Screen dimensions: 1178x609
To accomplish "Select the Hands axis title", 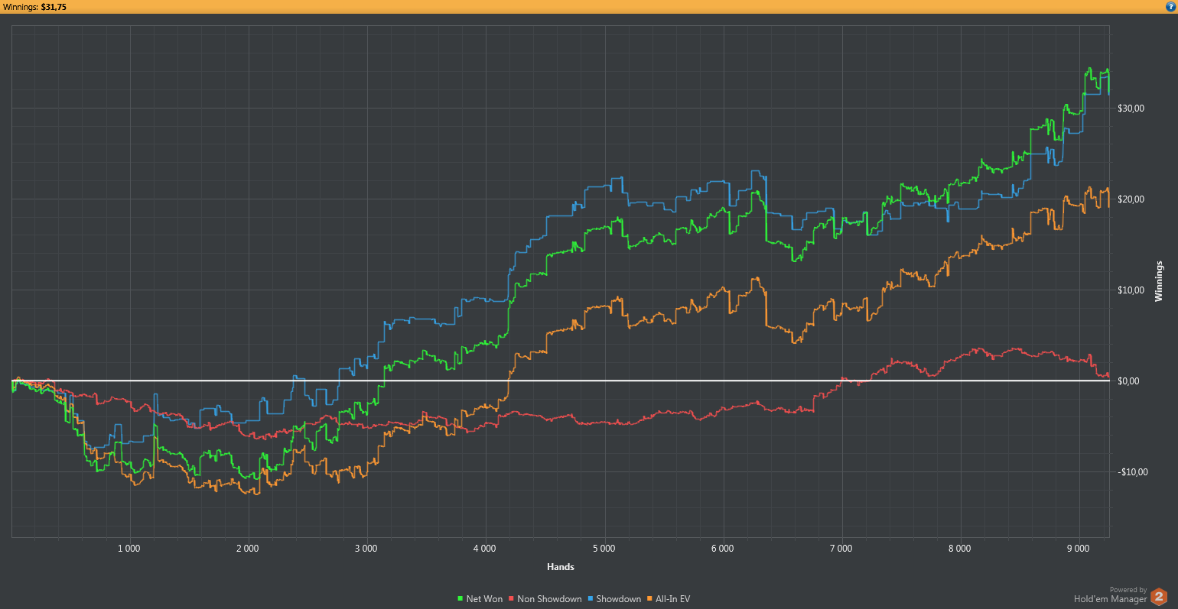I will (561, 566).
